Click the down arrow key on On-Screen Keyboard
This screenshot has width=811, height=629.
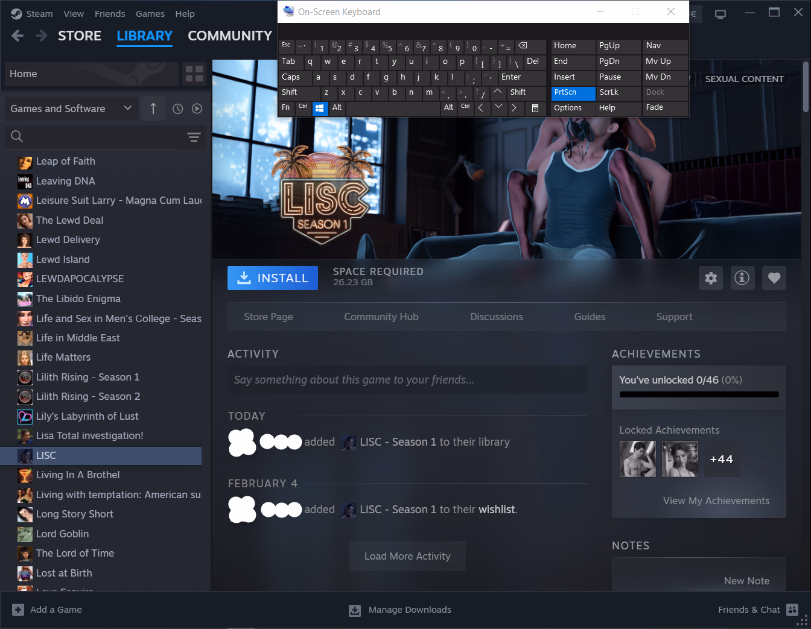(498, 109)
